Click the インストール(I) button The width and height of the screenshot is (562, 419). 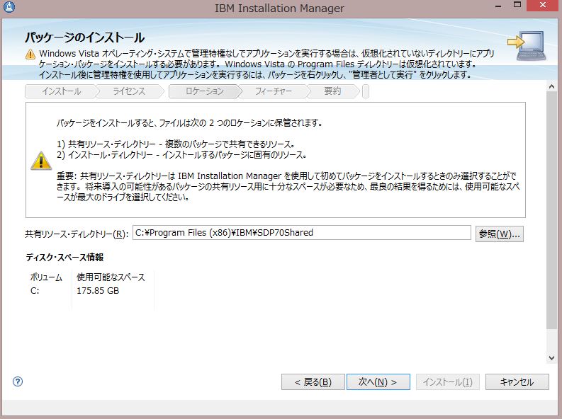[447, 381]
